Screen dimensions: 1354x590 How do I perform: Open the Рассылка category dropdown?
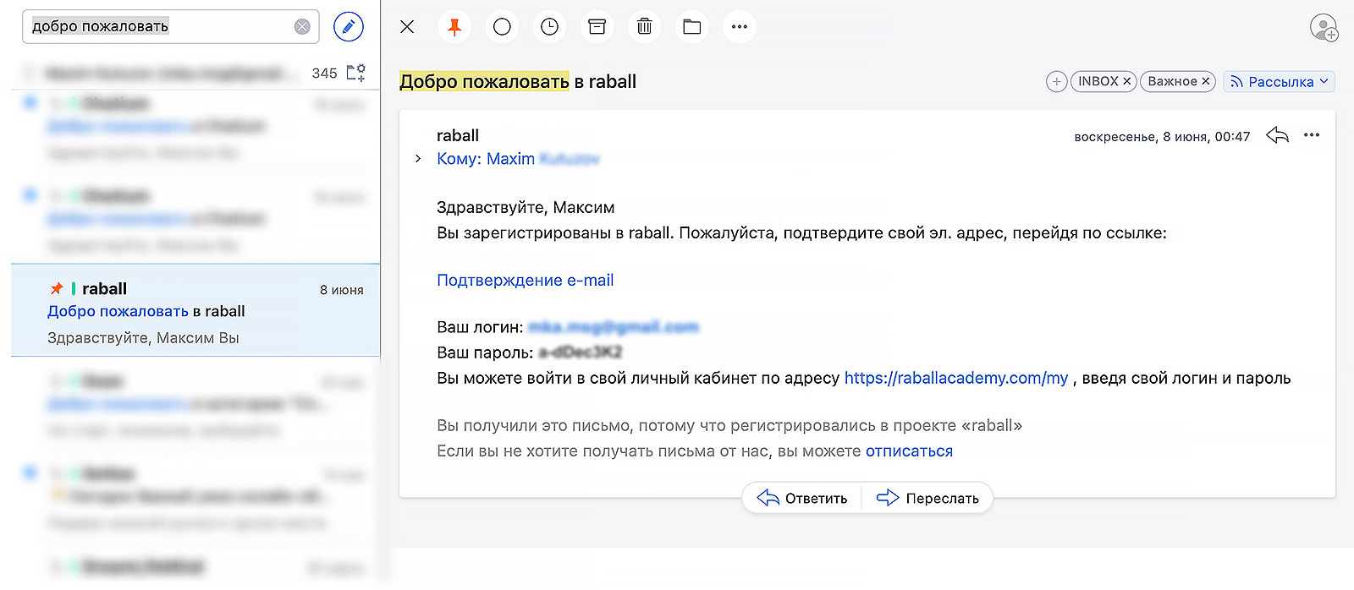pyautogui.click(x=1279, y=82)
